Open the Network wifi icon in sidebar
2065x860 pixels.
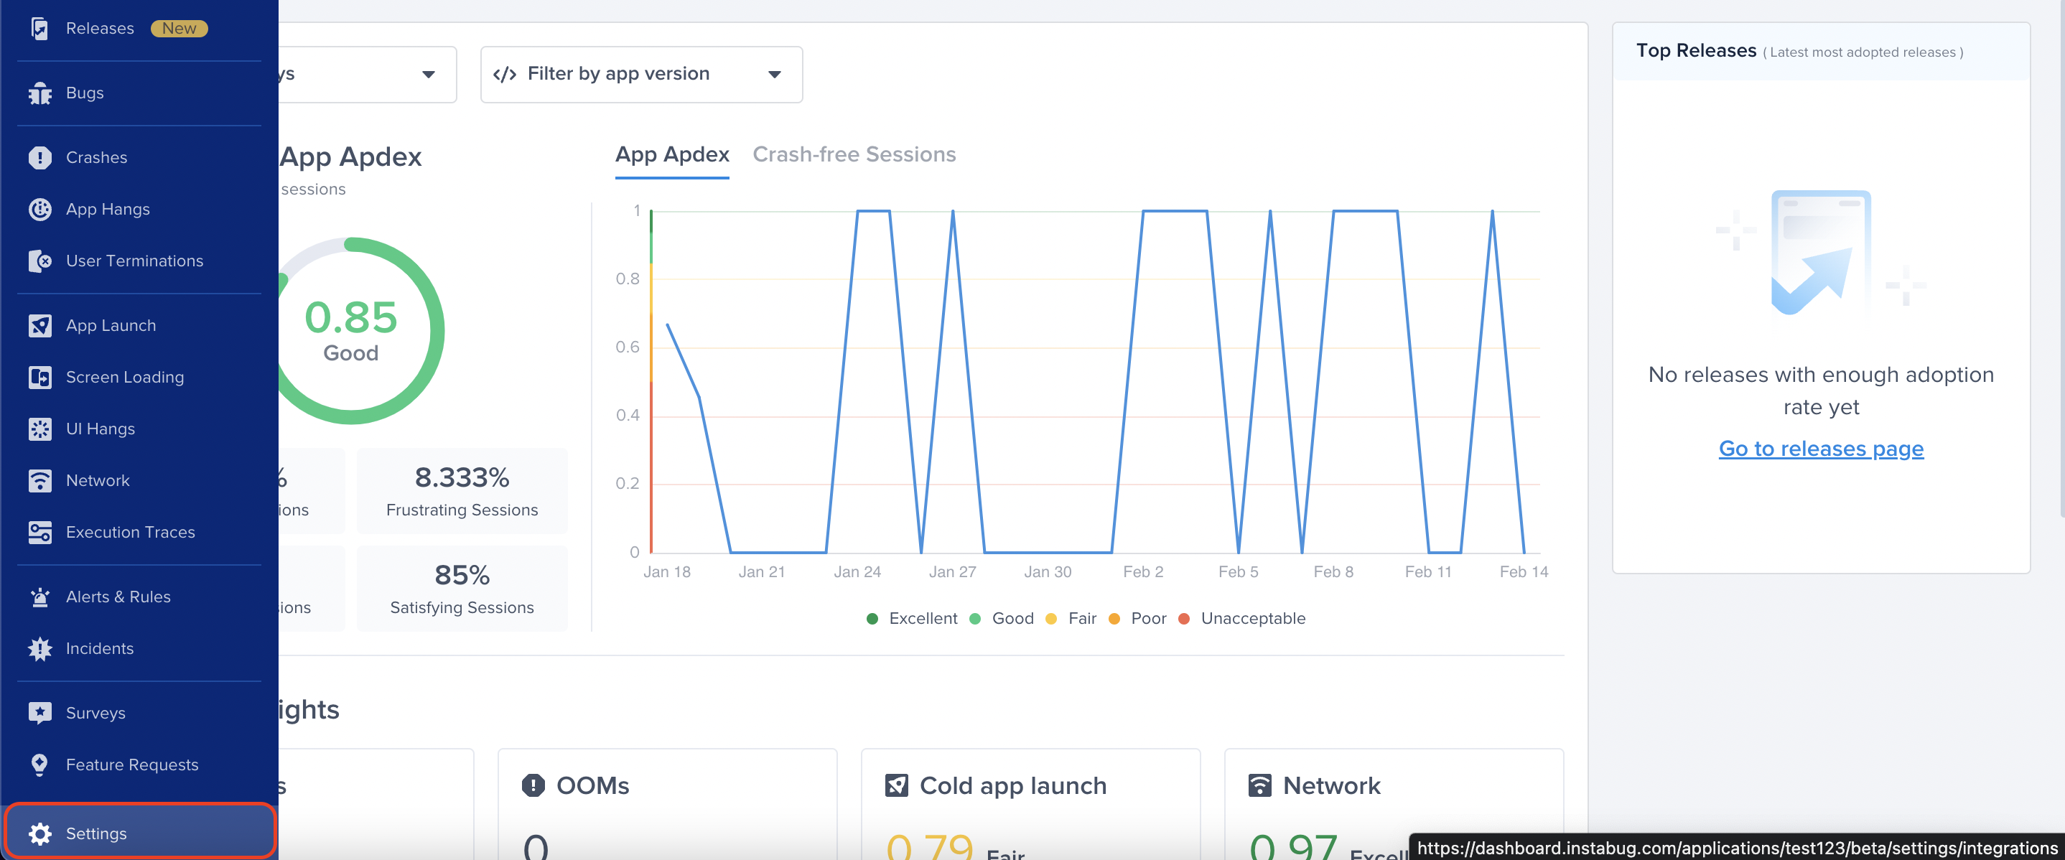tap(40, 481)
